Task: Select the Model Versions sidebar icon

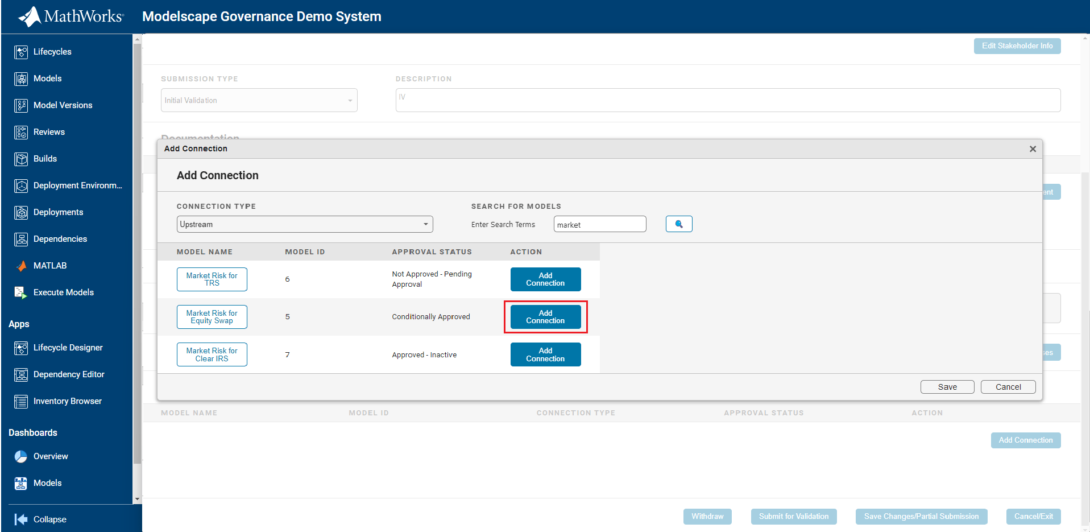Action: (63, 105)
